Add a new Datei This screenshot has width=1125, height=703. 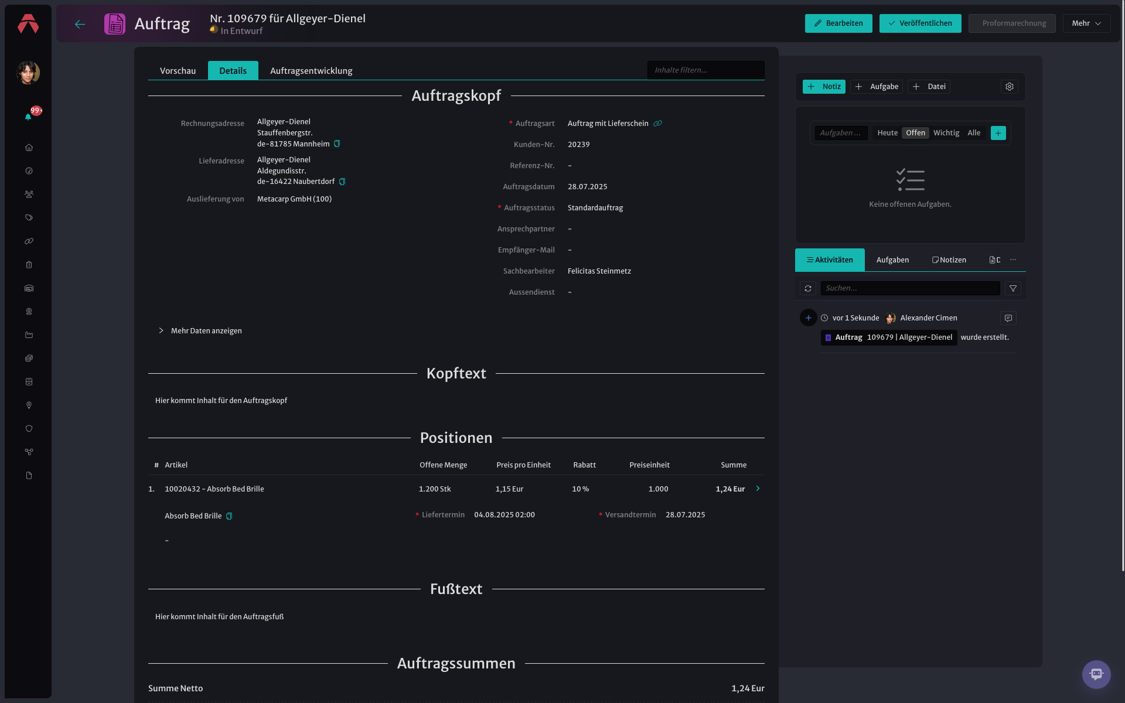click(x=929, y=87)
